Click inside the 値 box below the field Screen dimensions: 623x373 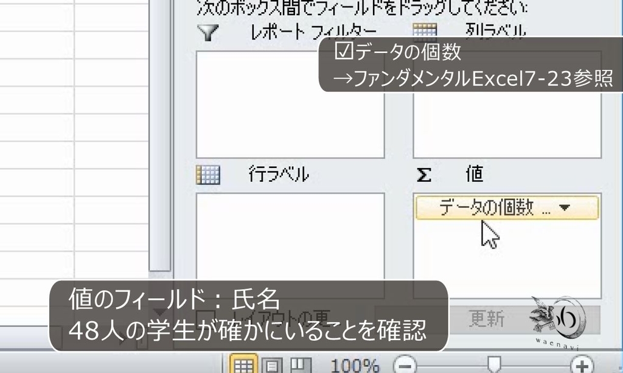point(507,258)
